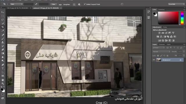Select the Move tool
186x104 pixels.
[x=3, y=12]
